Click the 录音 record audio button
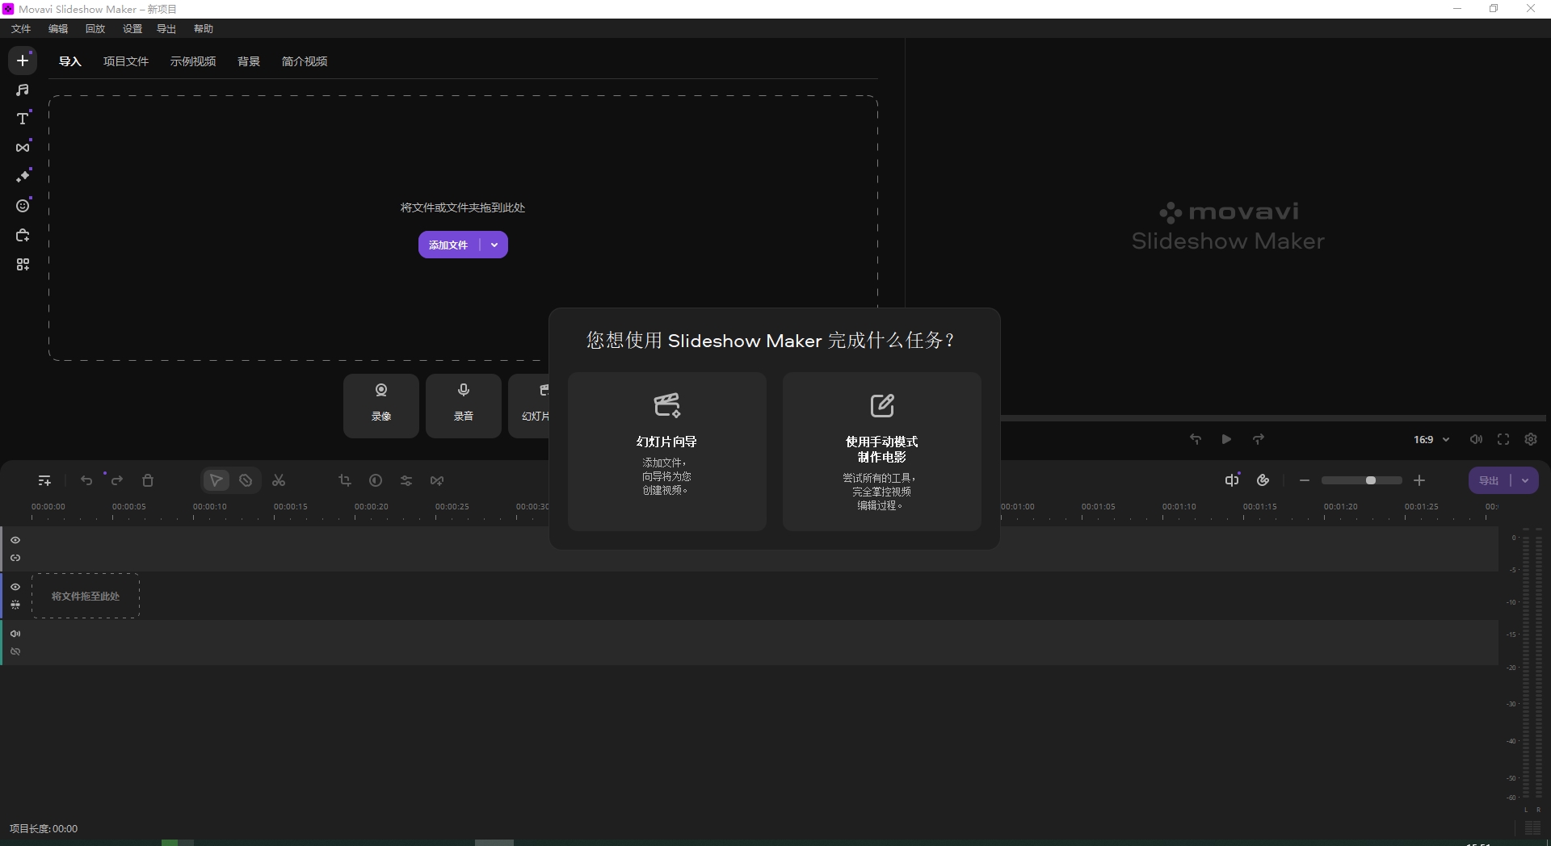The image size is (1551, 846). (x=464, y=405)
